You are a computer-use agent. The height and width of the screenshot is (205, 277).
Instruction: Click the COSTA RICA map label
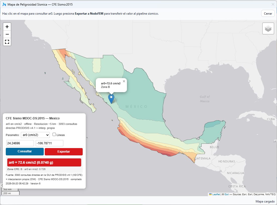click(237, 186)
